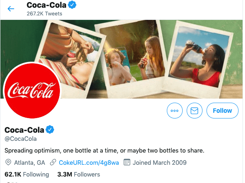
Task: Open the middle banner polaroid photo
Action: coord(129,55)
